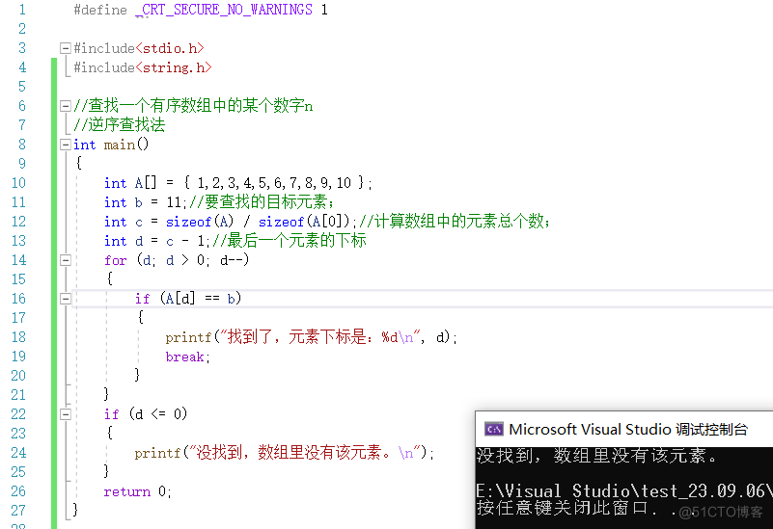Screen dimensions: 773x529
Task: Collapse the for loop at line 14
Action: (x=65, y=260)
